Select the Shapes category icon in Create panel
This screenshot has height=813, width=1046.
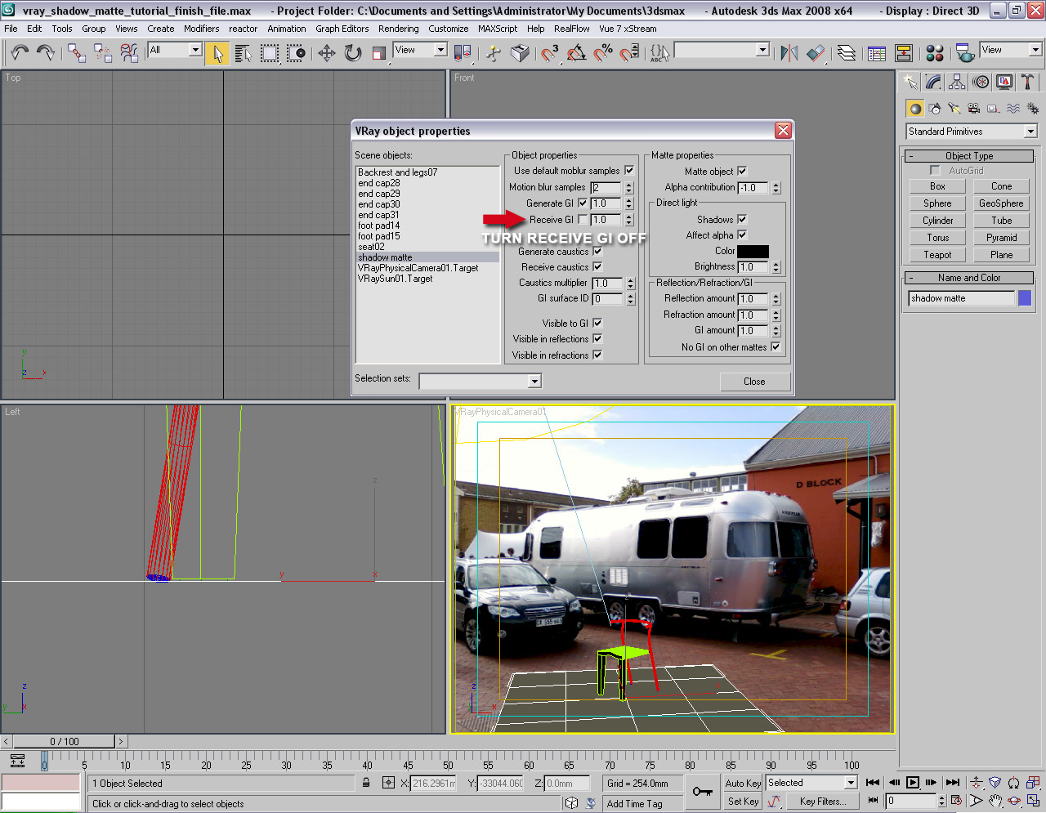click(x=935, y=109)
